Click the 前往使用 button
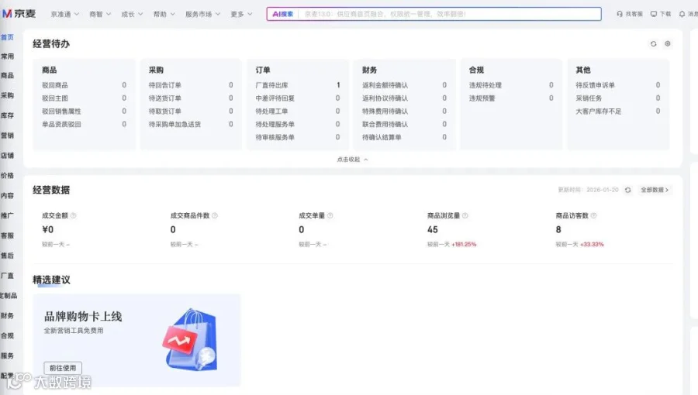Image resolution: width=698 pixels, height=395 pixels. (63, 367)
